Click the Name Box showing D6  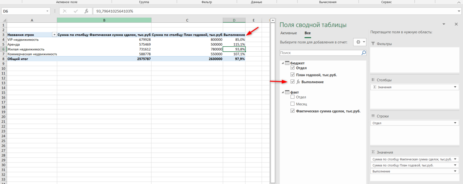tap(25, 12)
